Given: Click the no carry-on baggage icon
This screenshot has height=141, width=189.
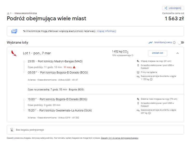Looking at the screenshot, I should (x=12, y=130).
